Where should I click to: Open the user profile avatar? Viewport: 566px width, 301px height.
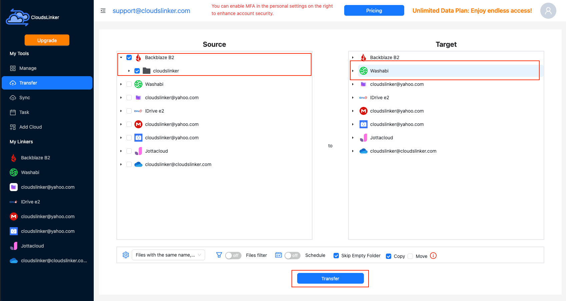[548, 11]
